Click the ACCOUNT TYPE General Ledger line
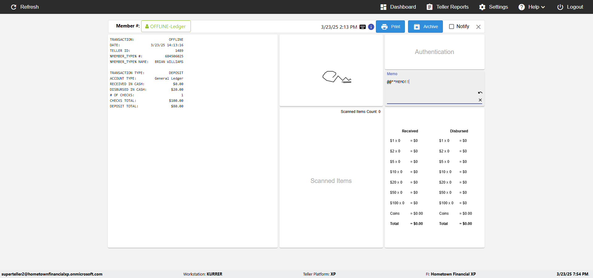 (x=147, y=78)
